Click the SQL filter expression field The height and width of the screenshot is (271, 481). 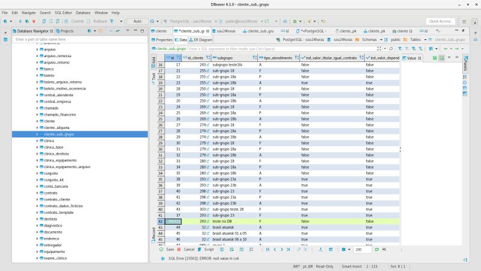pyautogui.click(x=281, y=49)
